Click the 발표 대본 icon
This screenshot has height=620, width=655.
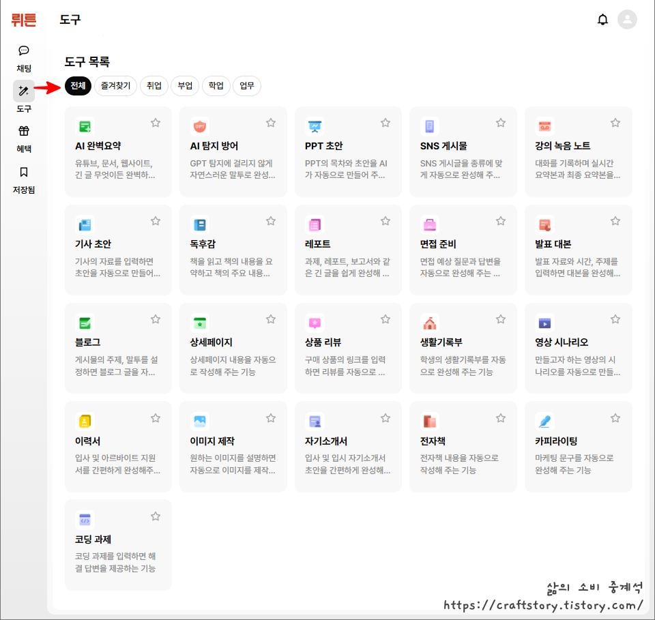544,224
